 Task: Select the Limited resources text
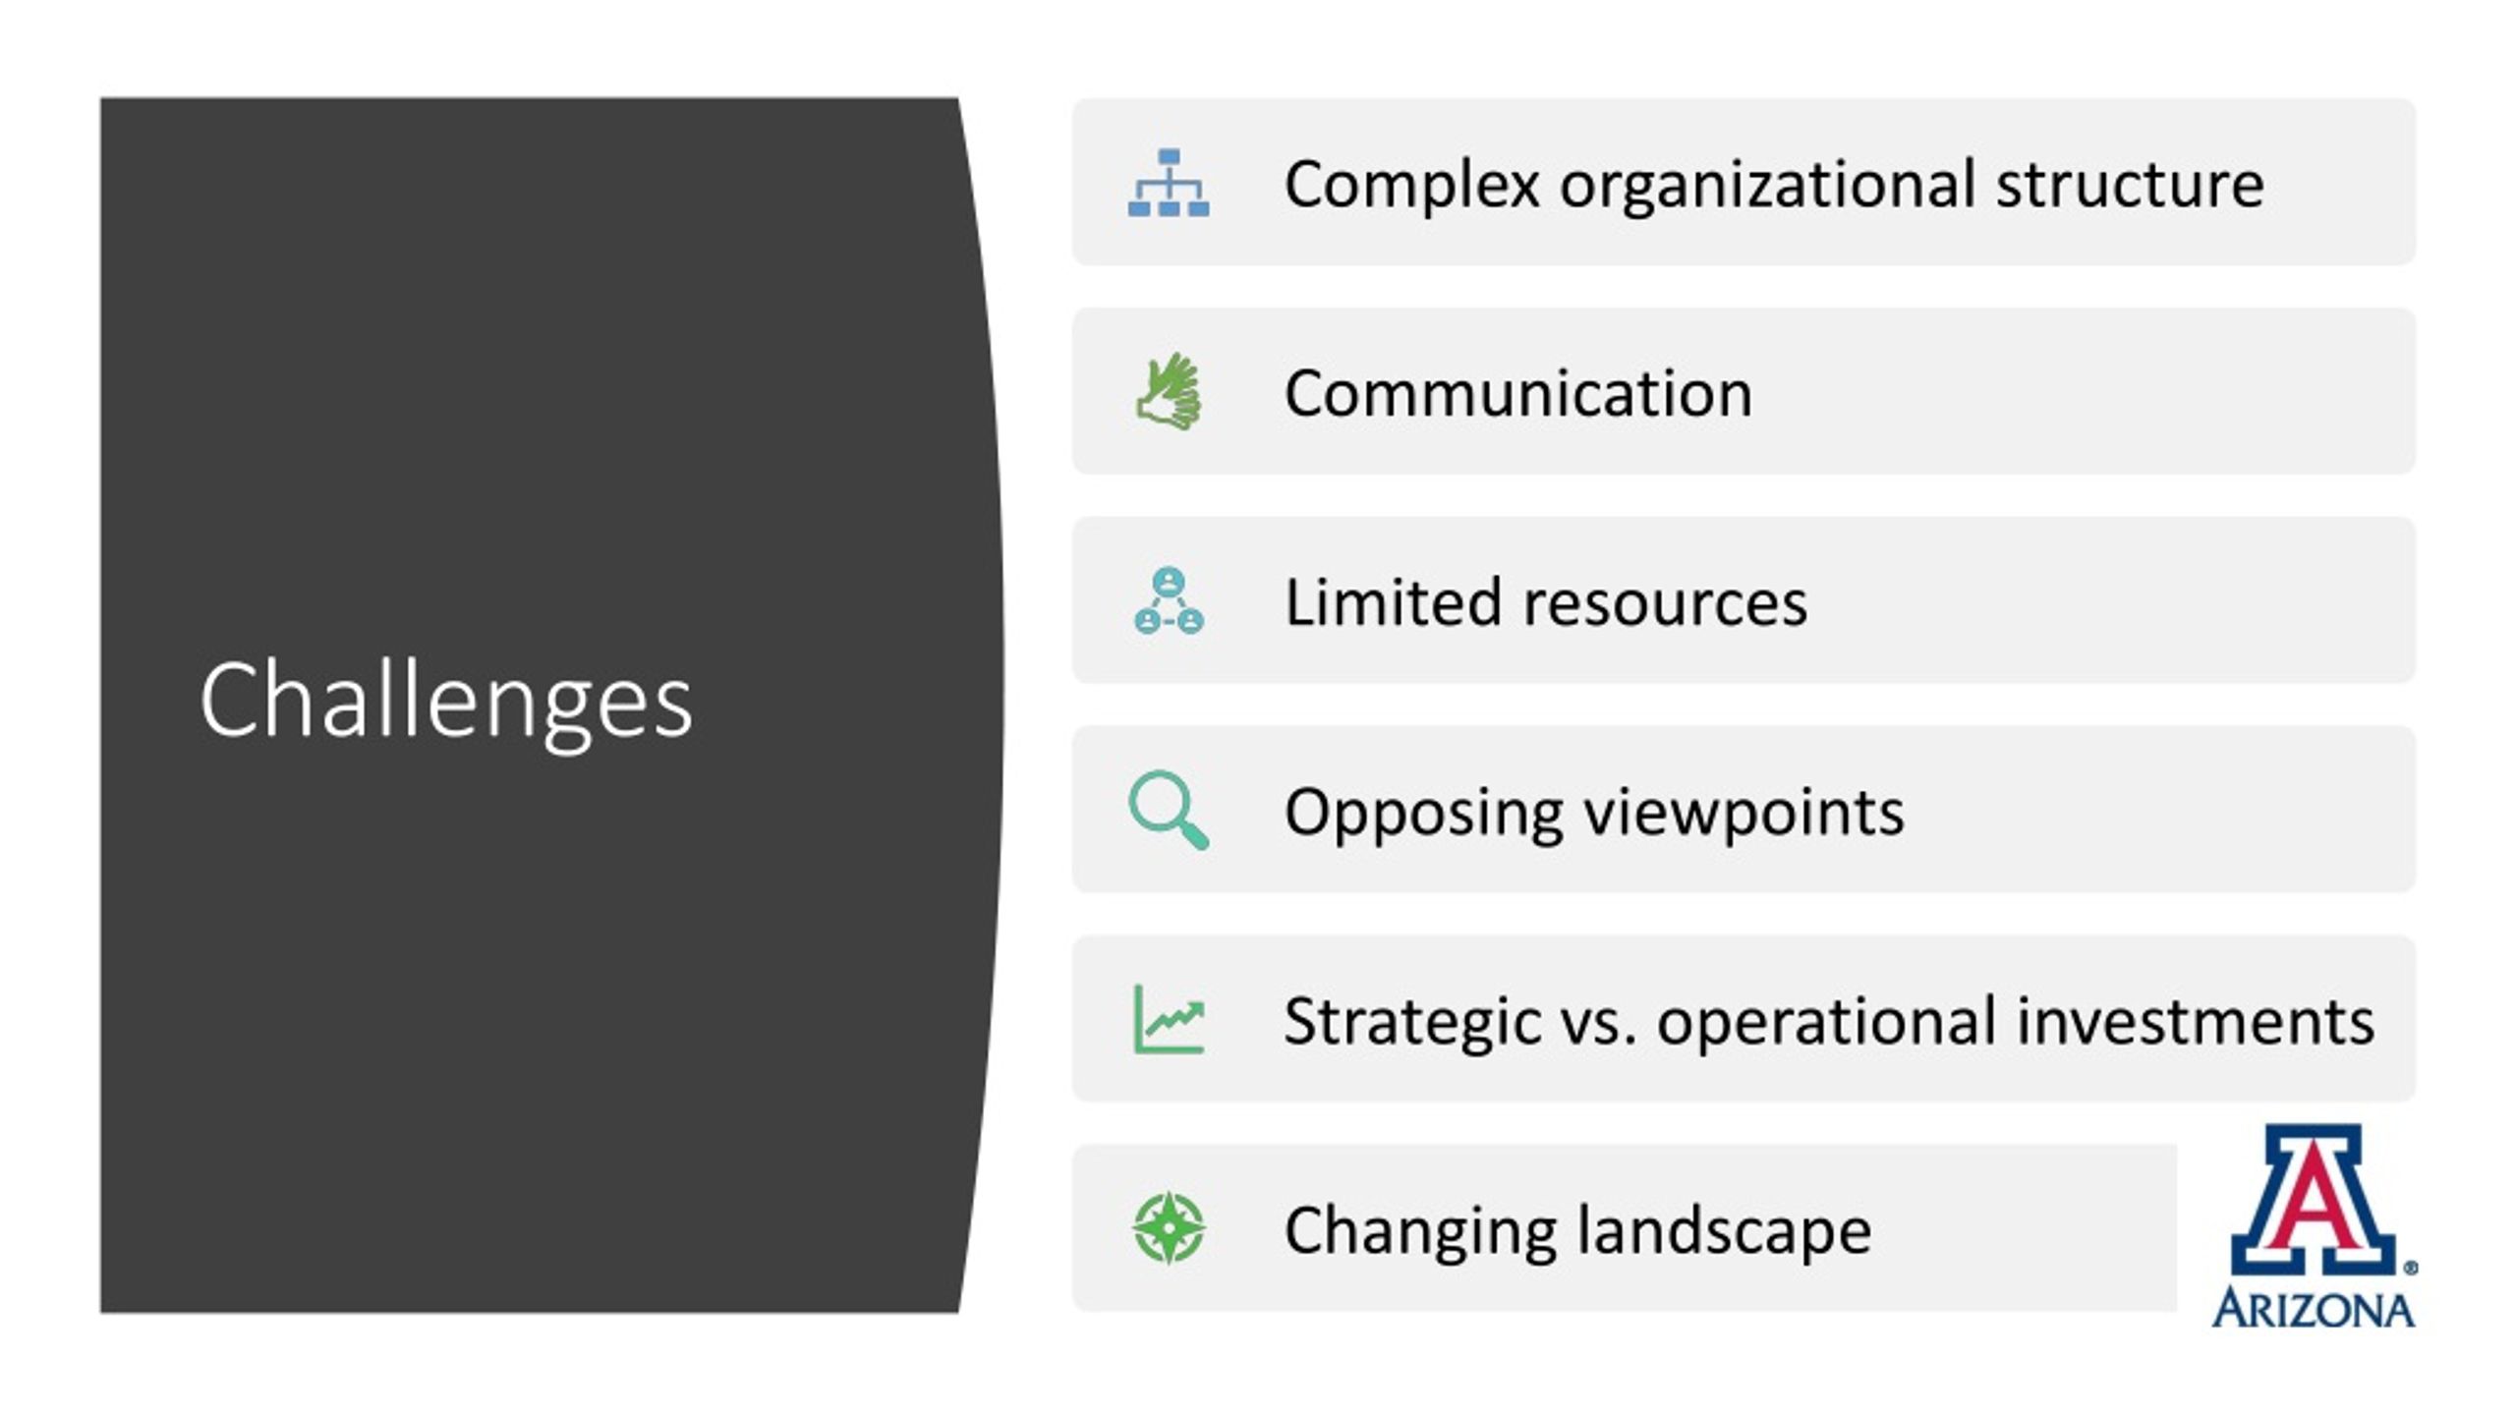click(x=1546, y=602)
